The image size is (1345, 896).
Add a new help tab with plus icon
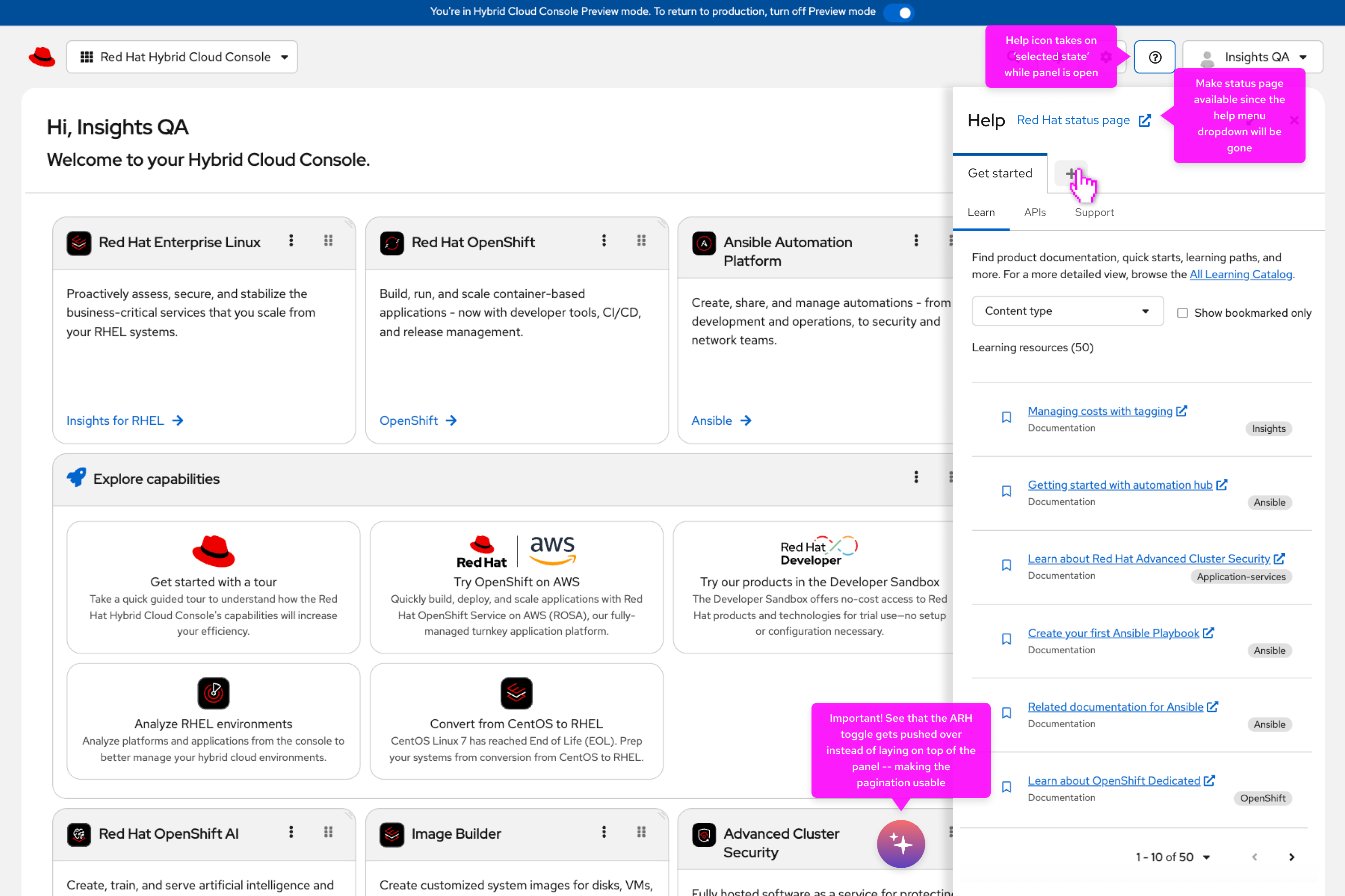1071,173
